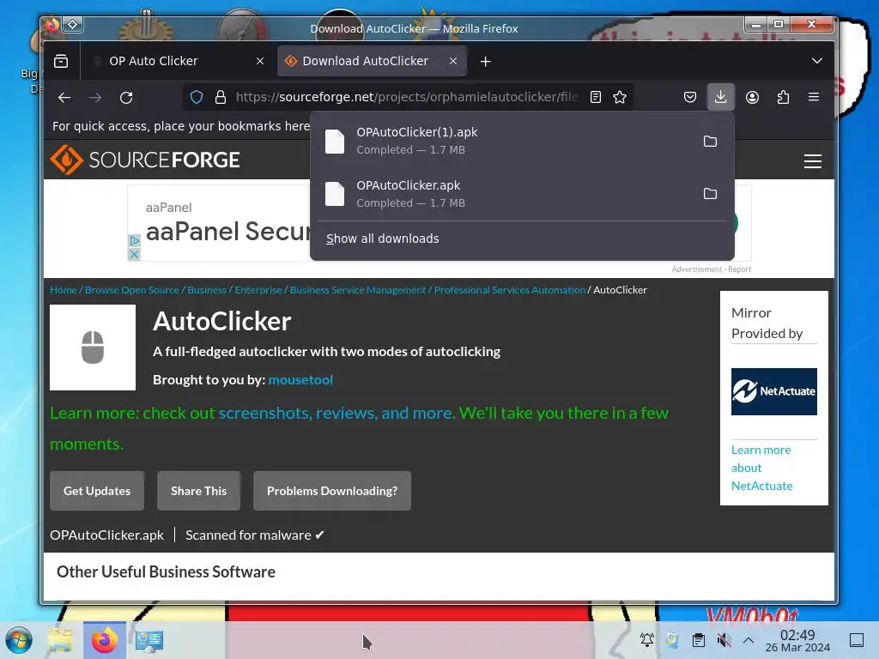Follow the Business breadcrumb link
The image size is (879, 659).
click(x=207, y=290)
